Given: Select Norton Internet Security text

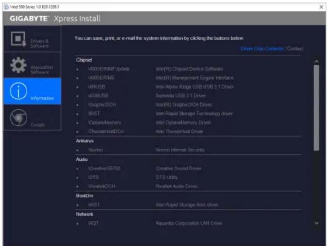Looking at the screenshot, I should click(180, 150).
